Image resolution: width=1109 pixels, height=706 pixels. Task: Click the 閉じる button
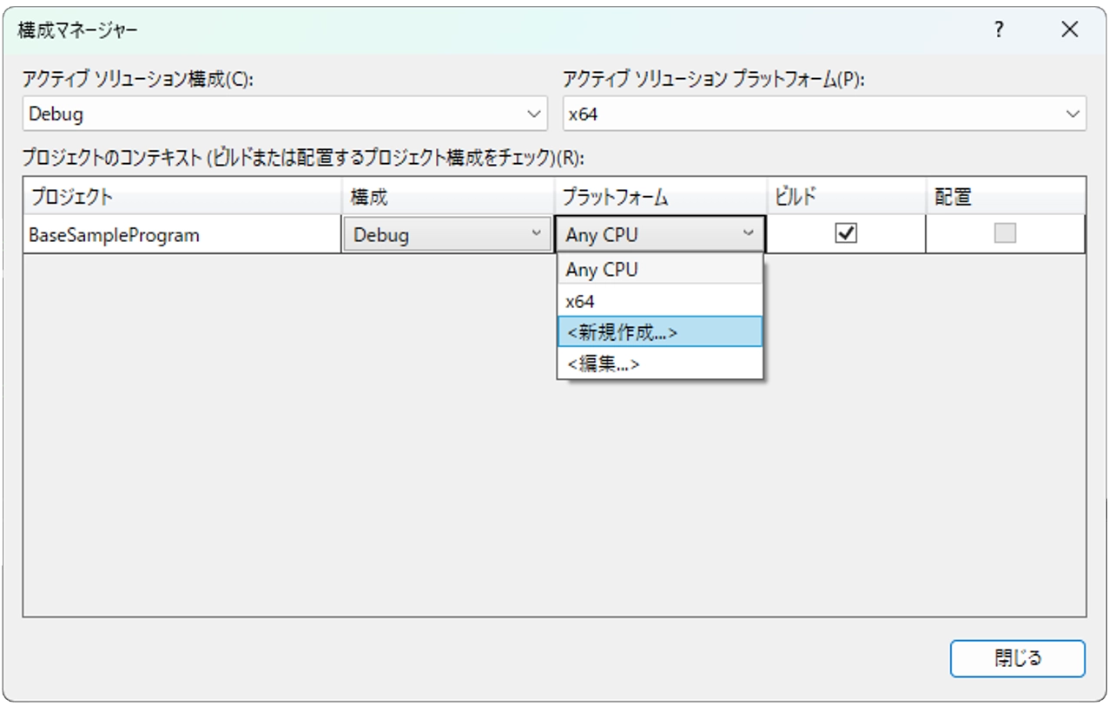pos(1018,658)
